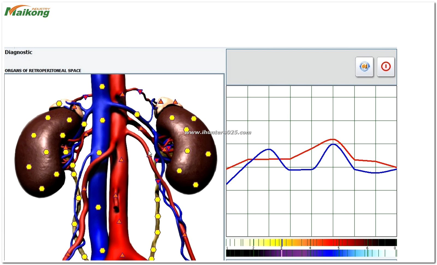Screen dimensions: 437x265
Task: Click lowest yellow marker on the right kidney
Action: pos(196,185)
